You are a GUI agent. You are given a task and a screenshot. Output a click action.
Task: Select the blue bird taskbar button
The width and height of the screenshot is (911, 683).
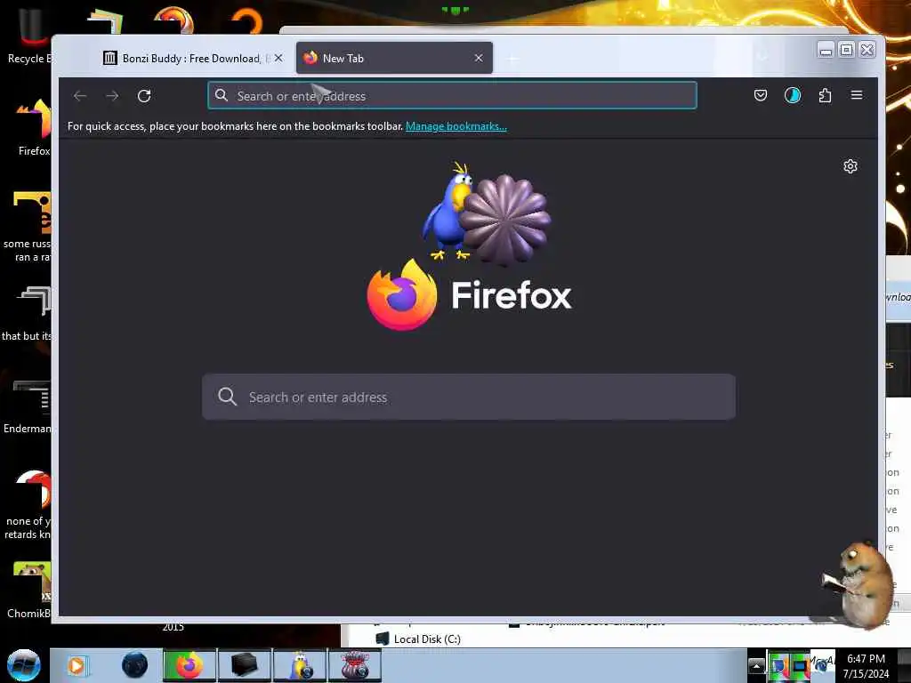tap(300, 665)
